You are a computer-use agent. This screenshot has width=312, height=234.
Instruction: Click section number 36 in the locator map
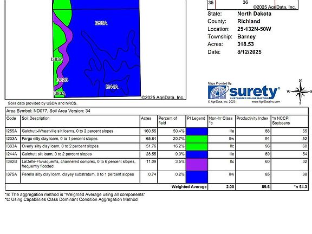click(x=245, y=2)
